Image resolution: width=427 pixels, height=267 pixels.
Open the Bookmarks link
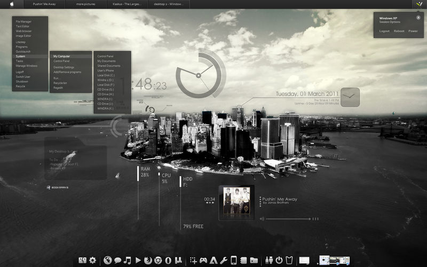click(58, 187)
